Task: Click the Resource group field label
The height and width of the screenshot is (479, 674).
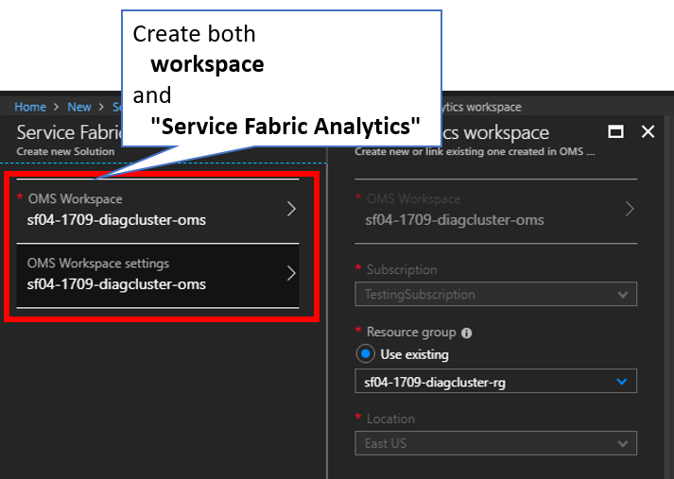Action: point(411,332)
